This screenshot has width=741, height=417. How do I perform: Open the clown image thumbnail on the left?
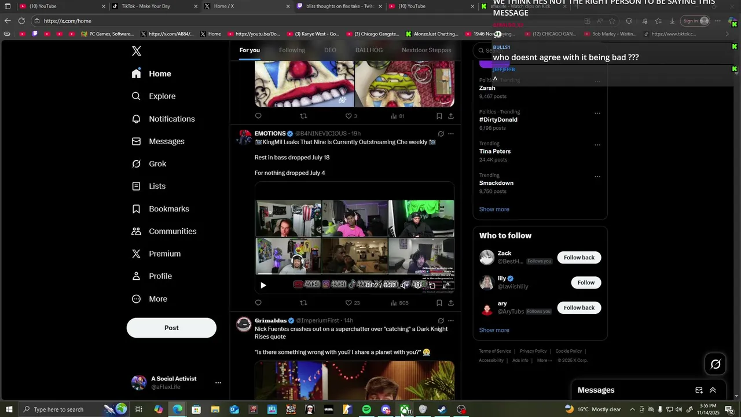point(305,85)
